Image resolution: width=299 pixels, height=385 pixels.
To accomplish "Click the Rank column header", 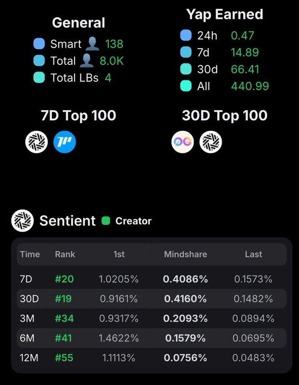I will coord(65,254).
